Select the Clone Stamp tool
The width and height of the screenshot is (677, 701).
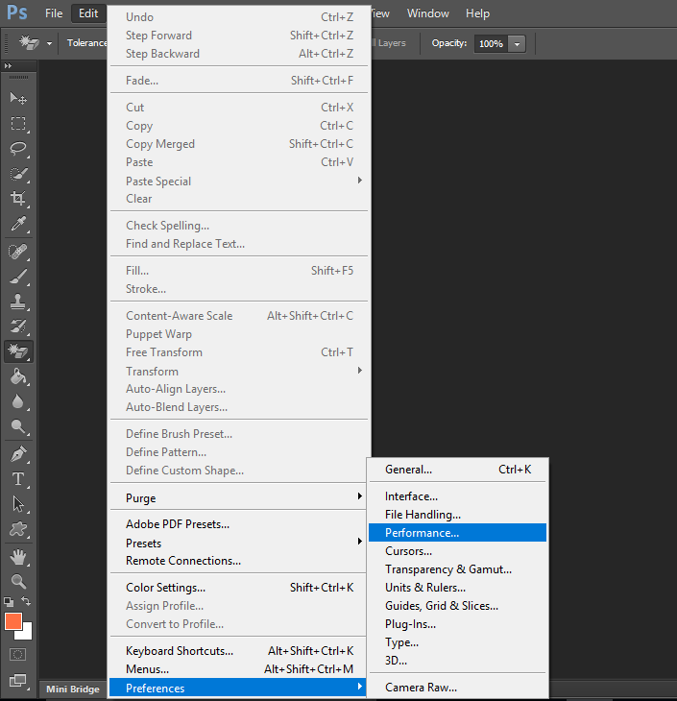(18, 302)
